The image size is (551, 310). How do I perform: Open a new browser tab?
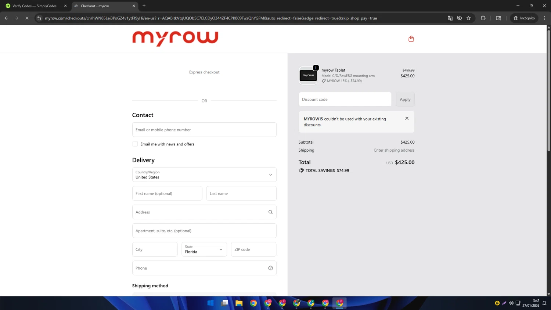tap(144, 6)
